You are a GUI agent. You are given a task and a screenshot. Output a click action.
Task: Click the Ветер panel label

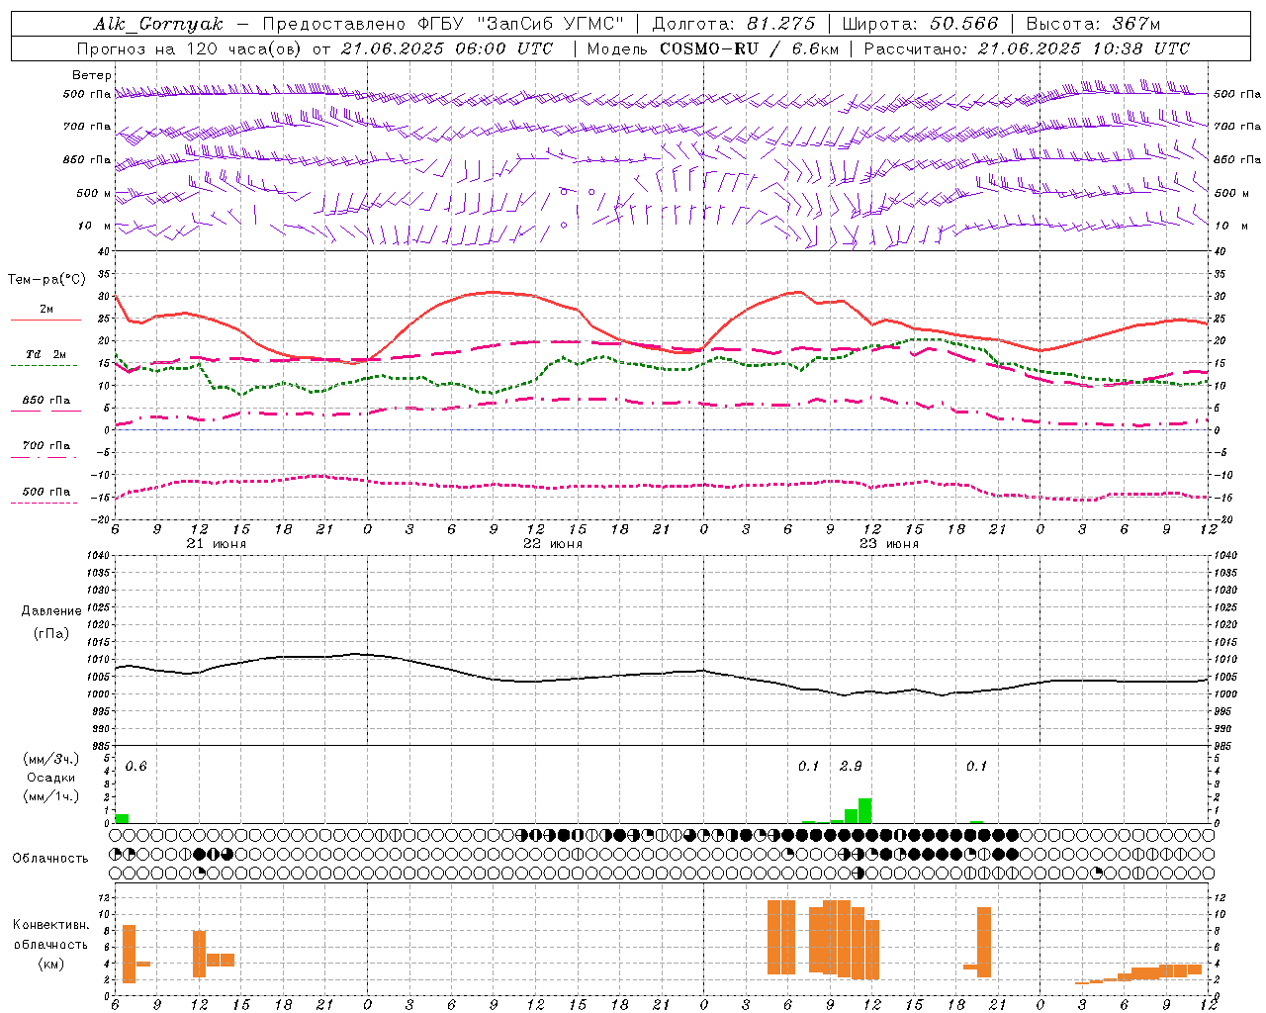click(x=92, y=75)
